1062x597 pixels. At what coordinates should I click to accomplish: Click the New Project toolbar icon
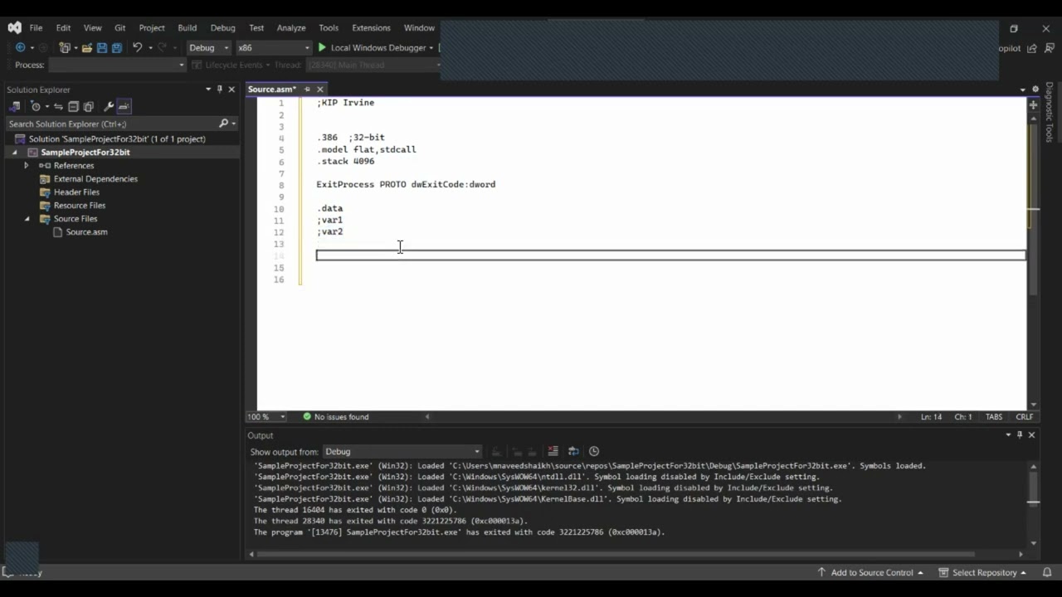[x=65, y=48]
